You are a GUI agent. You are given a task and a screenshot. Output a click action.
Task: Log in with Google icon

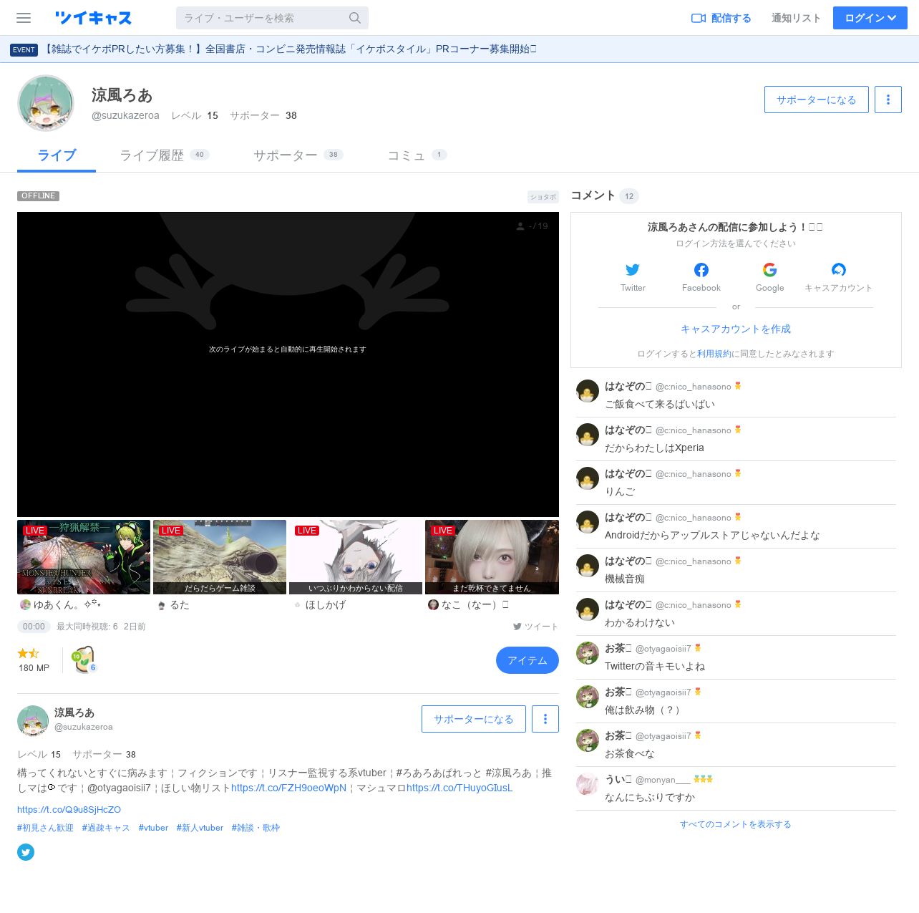[x=770, y=270]
